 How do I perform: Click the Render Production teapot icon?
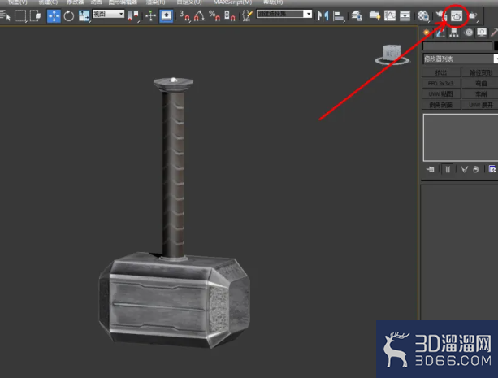click(x=473, y=16)
